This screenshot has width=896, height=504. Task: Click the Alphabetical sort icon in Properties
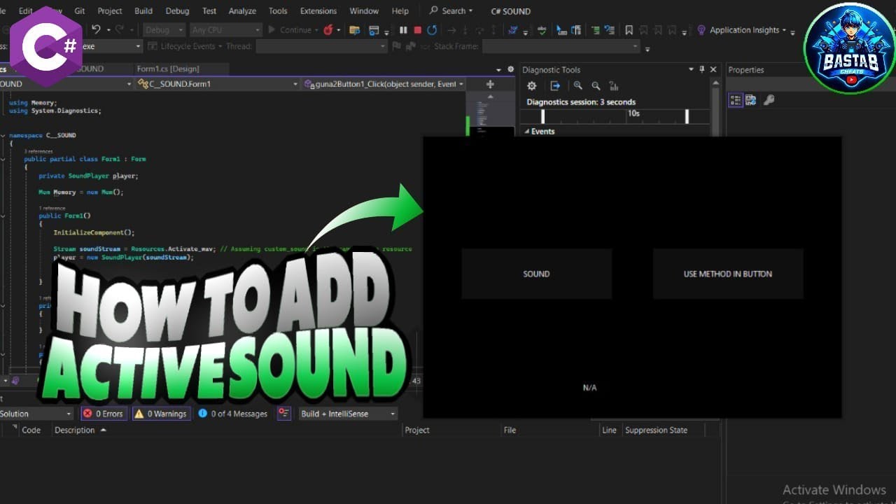751,100
